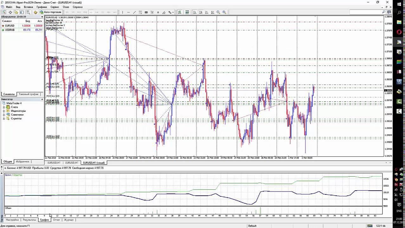The width and height of the screenshot is (405, 228).
Task: Select the horizontal line drawing tool
Action: coord(128,12)
